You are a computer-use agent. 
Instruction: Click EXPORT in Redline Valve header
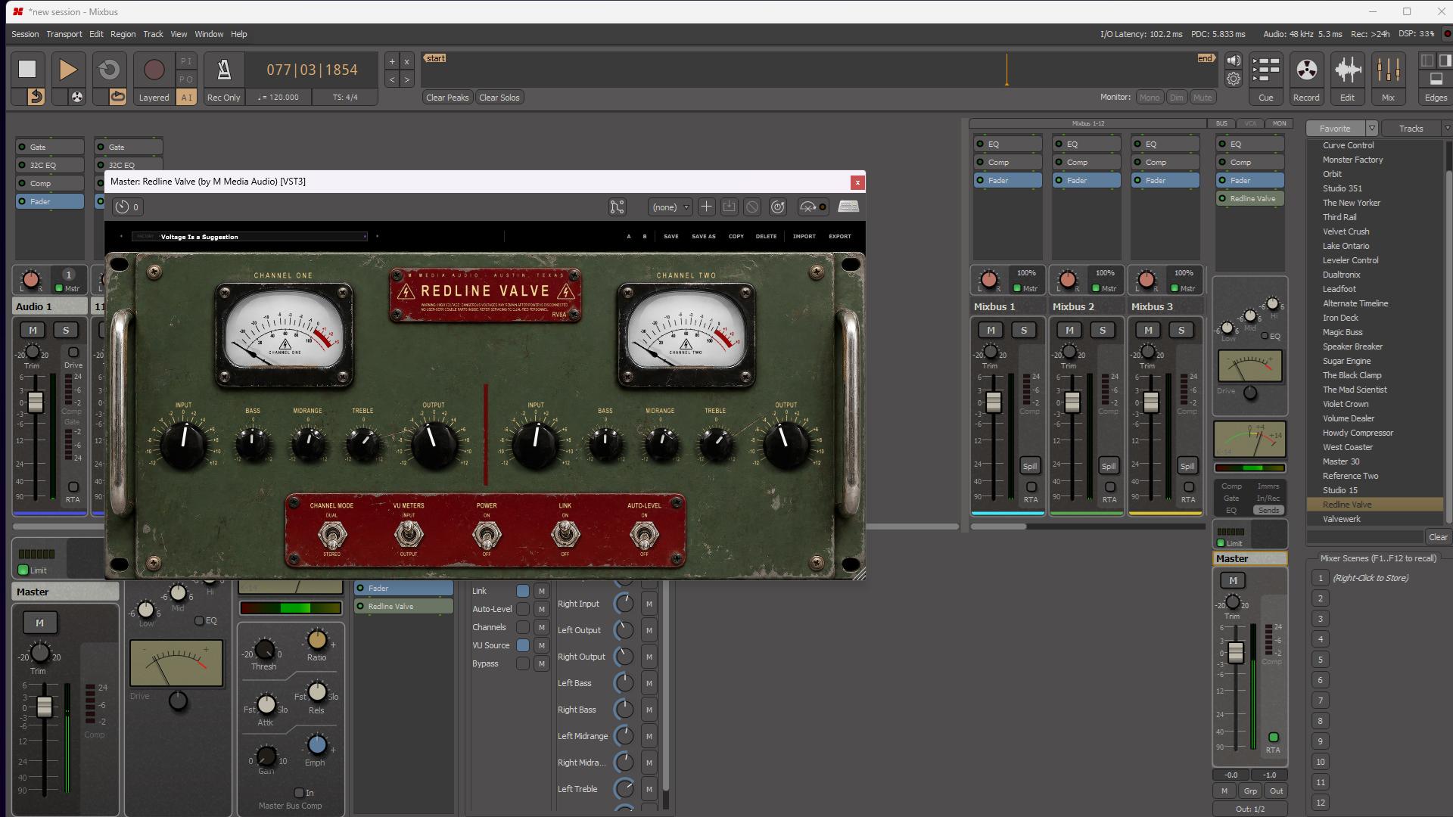click(x=840, y=236)
